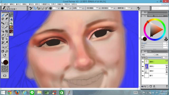Toggle the view mode button in toolbox
169x95 pixels.
tap(5, 76)
